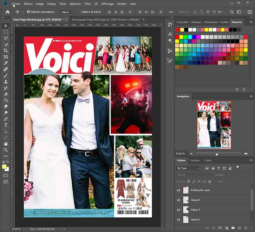This screenshot has width=255, height=232.
Task: Open more toolbar tools (three dots)
Action: point(6,156)
